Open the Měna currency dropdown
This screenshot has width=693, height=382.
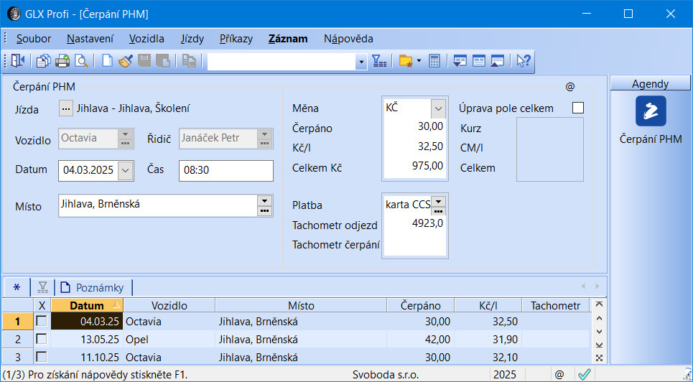tap(438, 108)
